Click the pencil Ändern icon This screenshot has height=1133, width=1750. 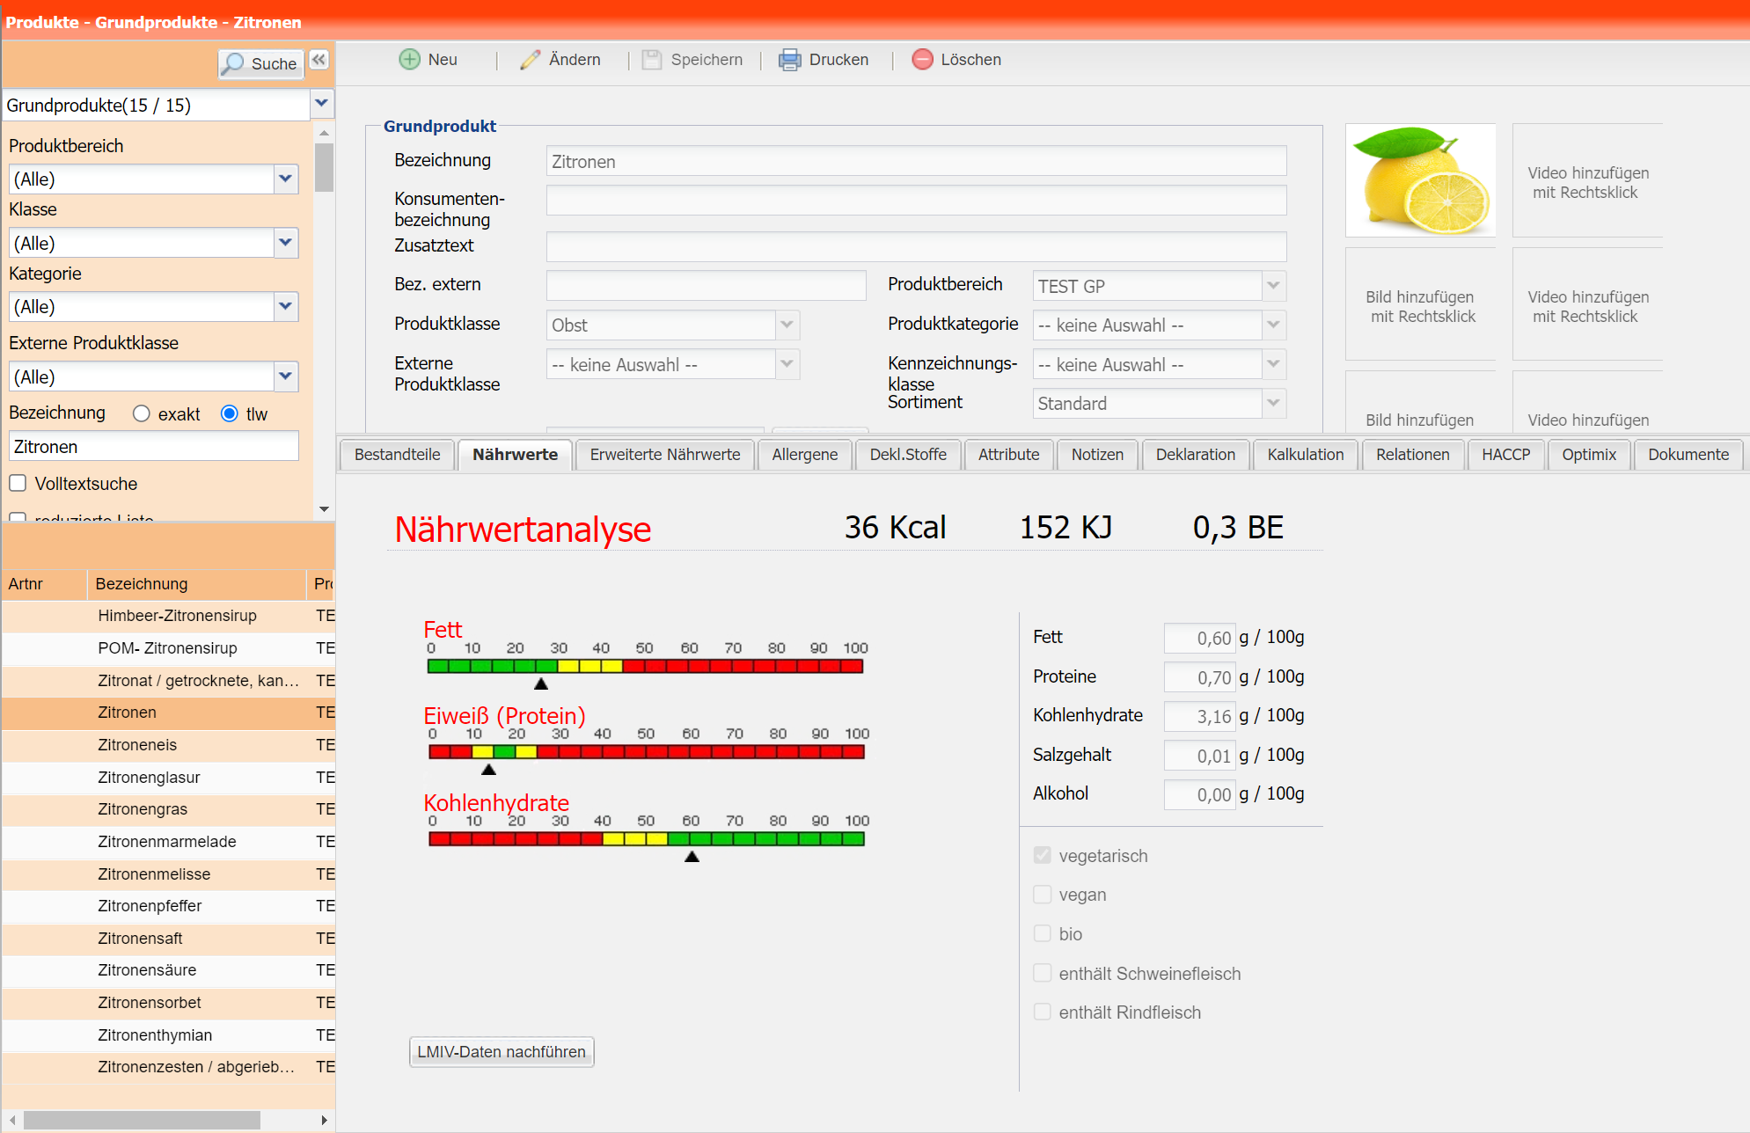530,60
